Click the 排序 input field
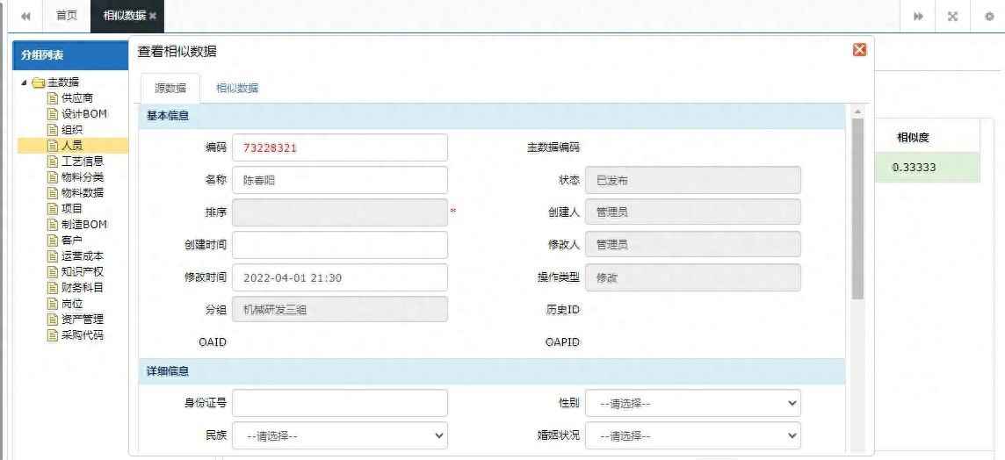Viewport: 1005px width, 460px height. click(340, 212)
